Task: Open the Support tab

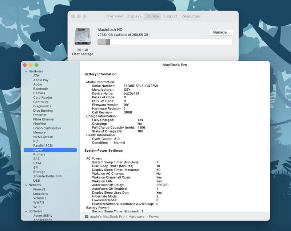Action: pos(170,16)
